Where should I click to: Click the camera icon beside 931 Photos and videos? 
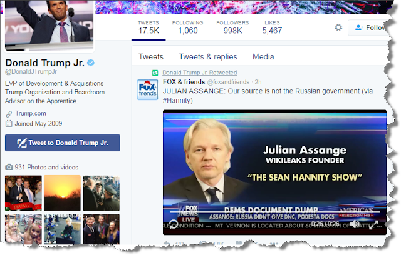coord(9,167)
